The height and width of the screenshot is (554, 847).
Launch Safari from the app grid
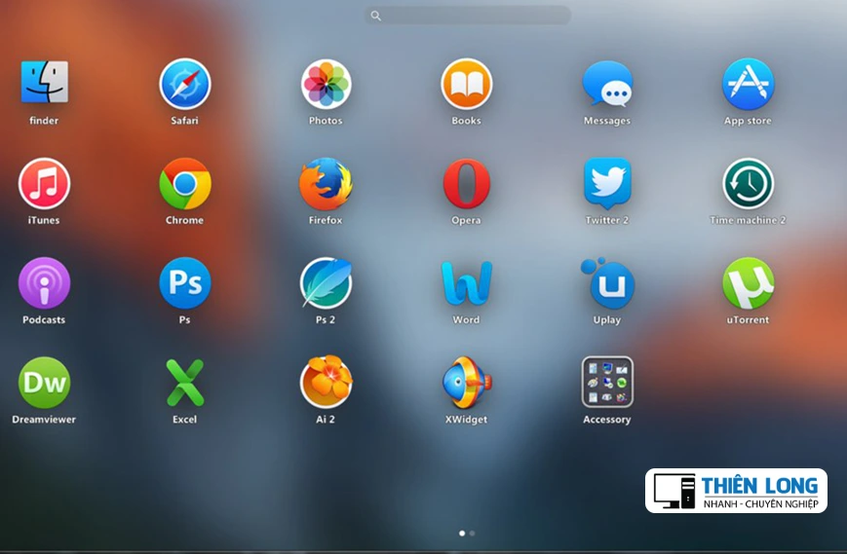(x=185, y=84)
